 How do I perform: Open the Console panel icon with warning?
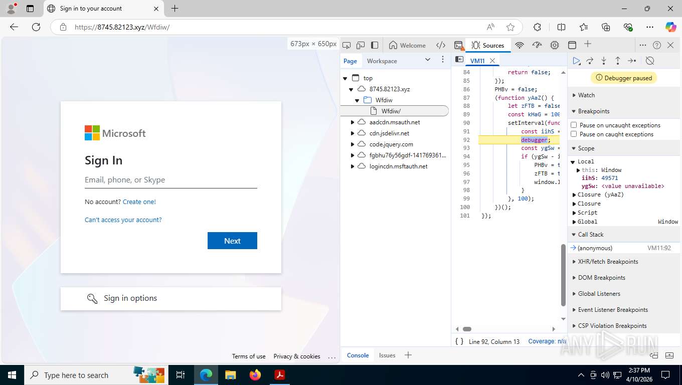(x=458, y=45)
